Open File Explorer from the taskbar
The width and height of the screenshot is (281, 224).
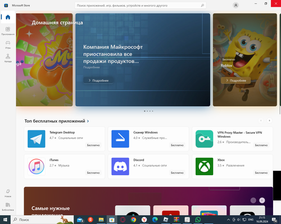click(x=101, y=220)
